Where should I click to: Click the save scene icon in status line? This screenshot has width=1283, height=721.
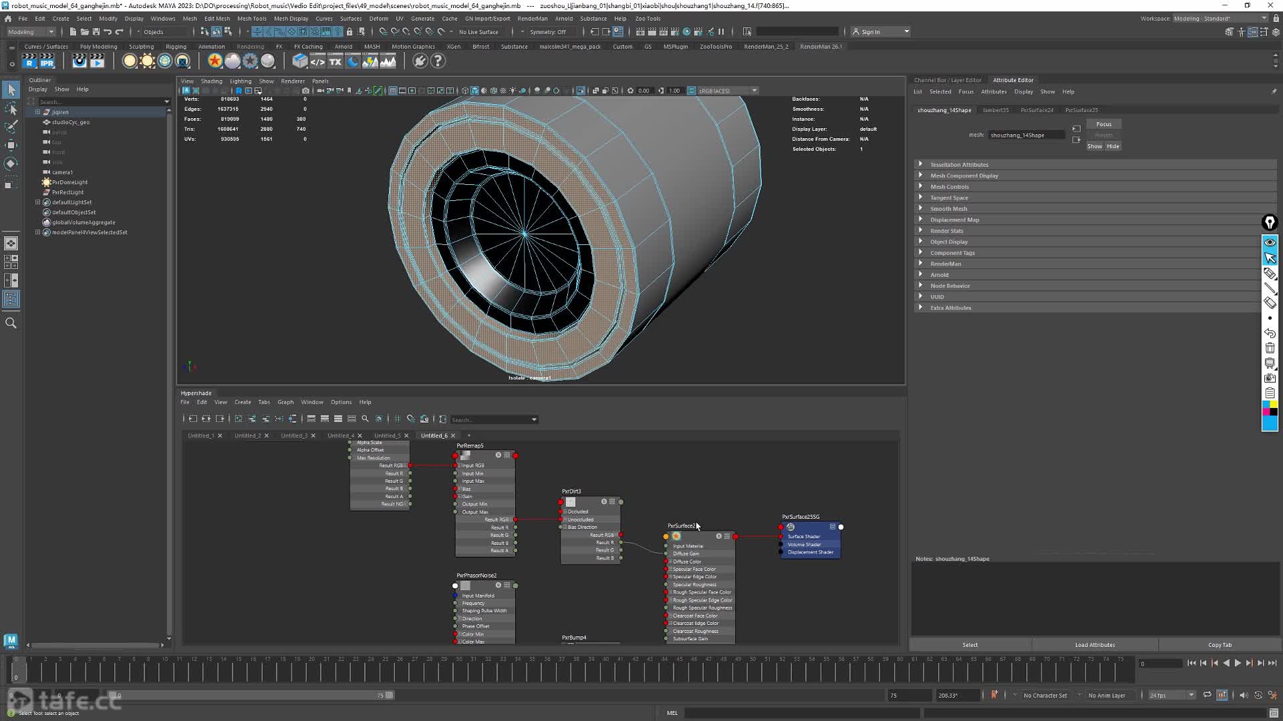click(x=96, y=32)
